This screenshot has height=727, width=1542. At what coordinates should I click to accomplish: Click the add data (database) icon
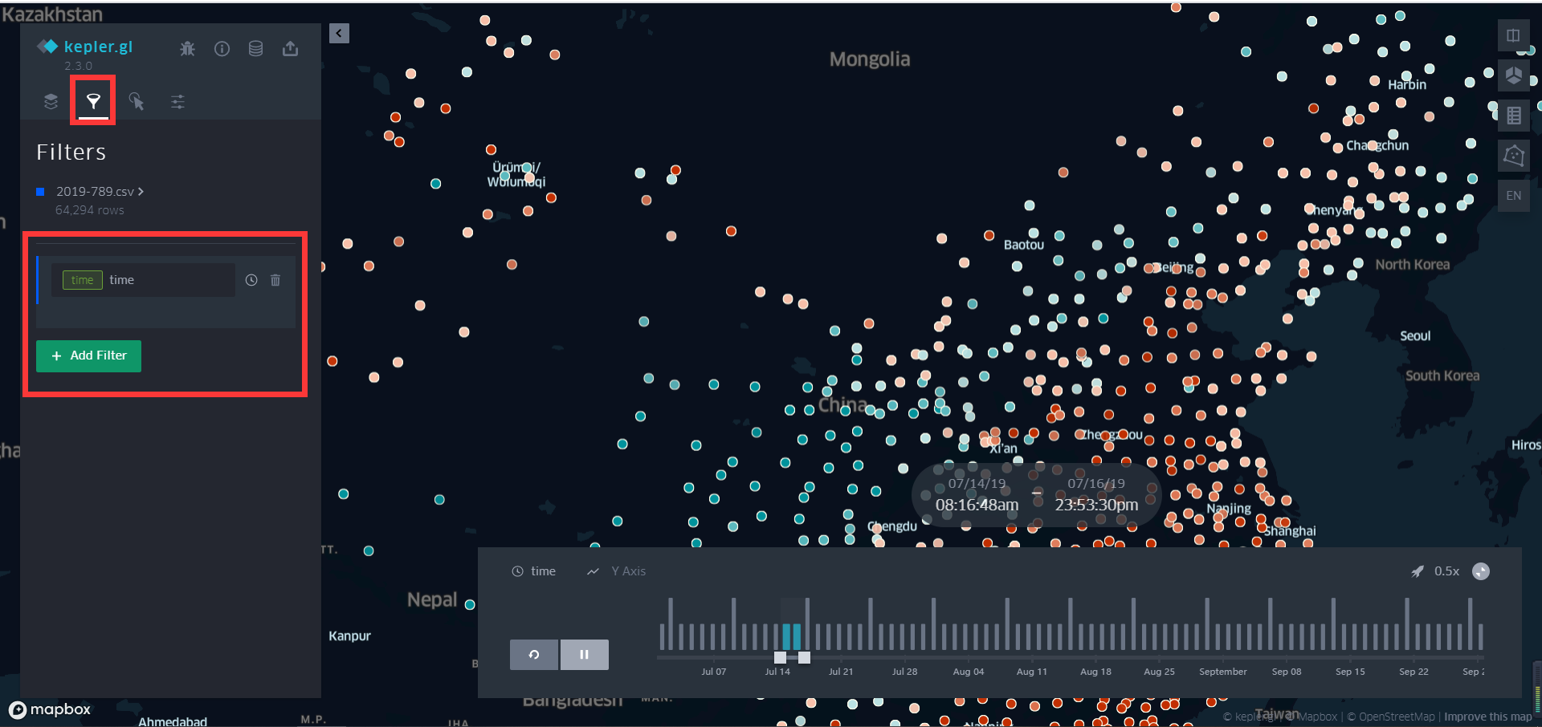[x=256, y=48]
